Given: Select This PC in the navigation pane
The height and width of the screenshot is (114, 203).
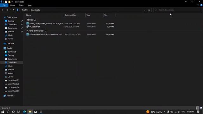Looking at the screenshot, I should pos(10,48).
